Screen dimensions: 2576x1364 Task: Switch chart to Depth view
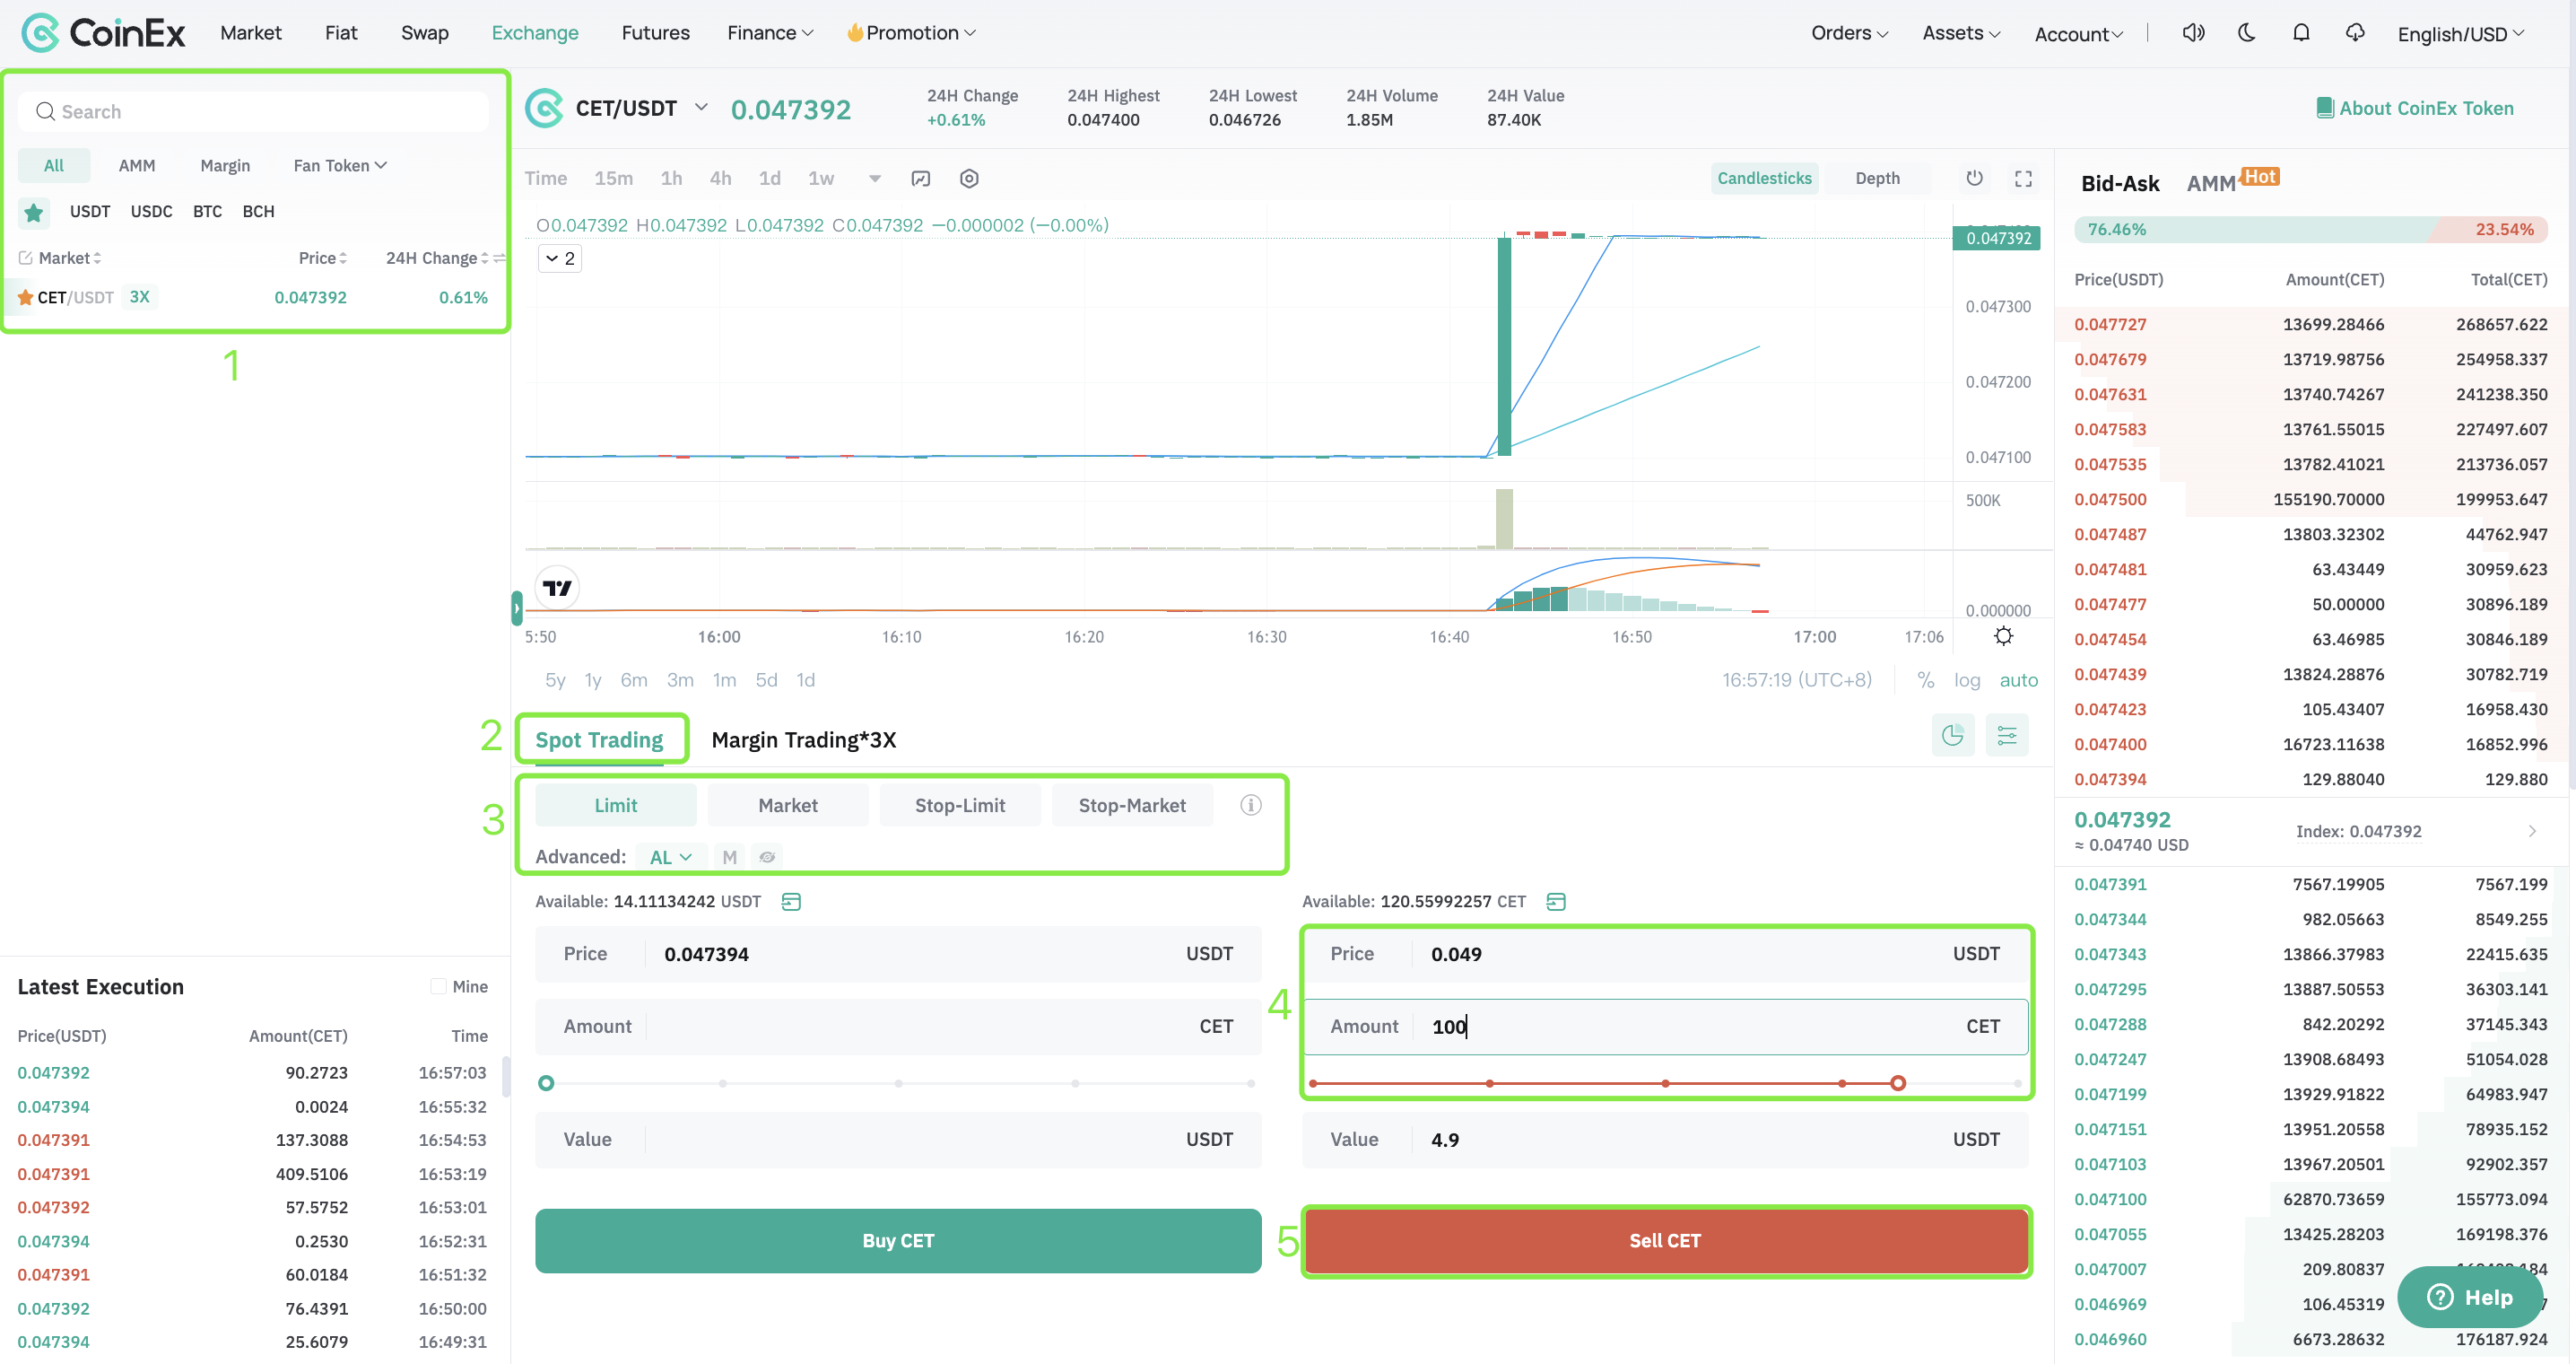coord(1877,179)
